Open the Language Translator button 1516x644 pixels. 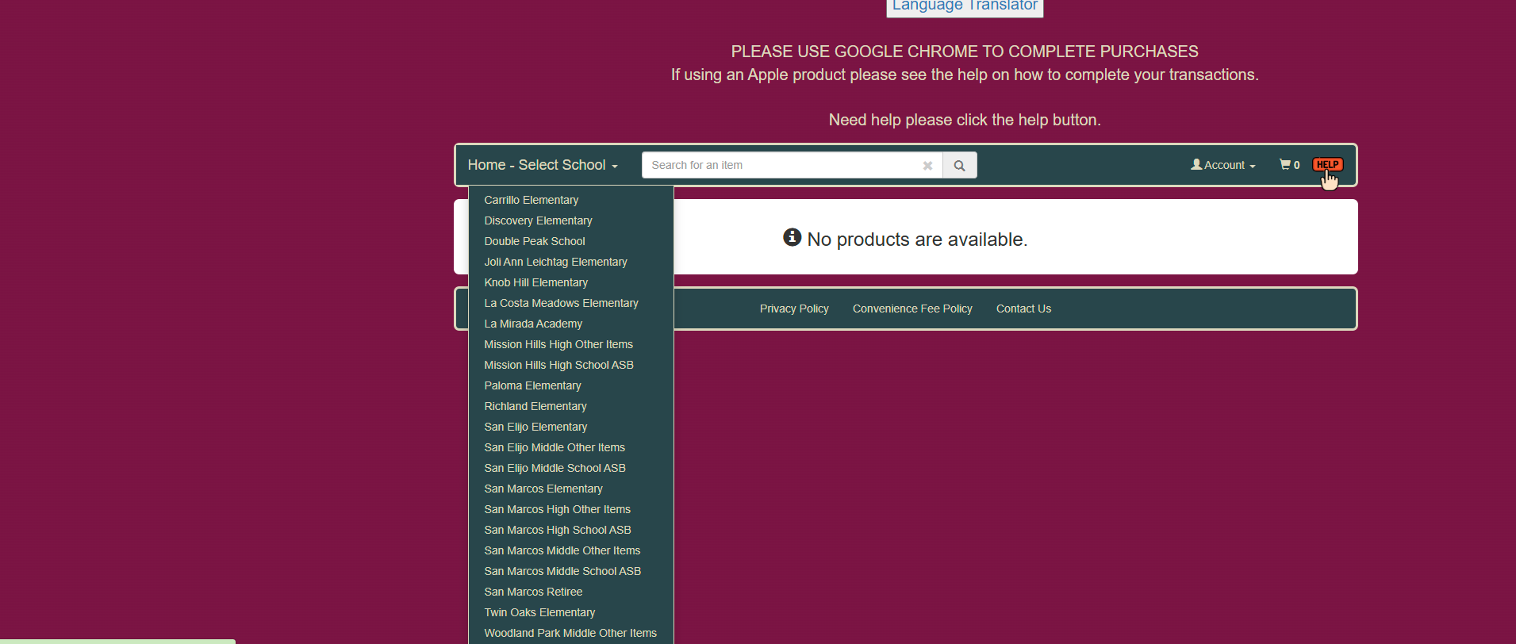(x=964, y=6)
